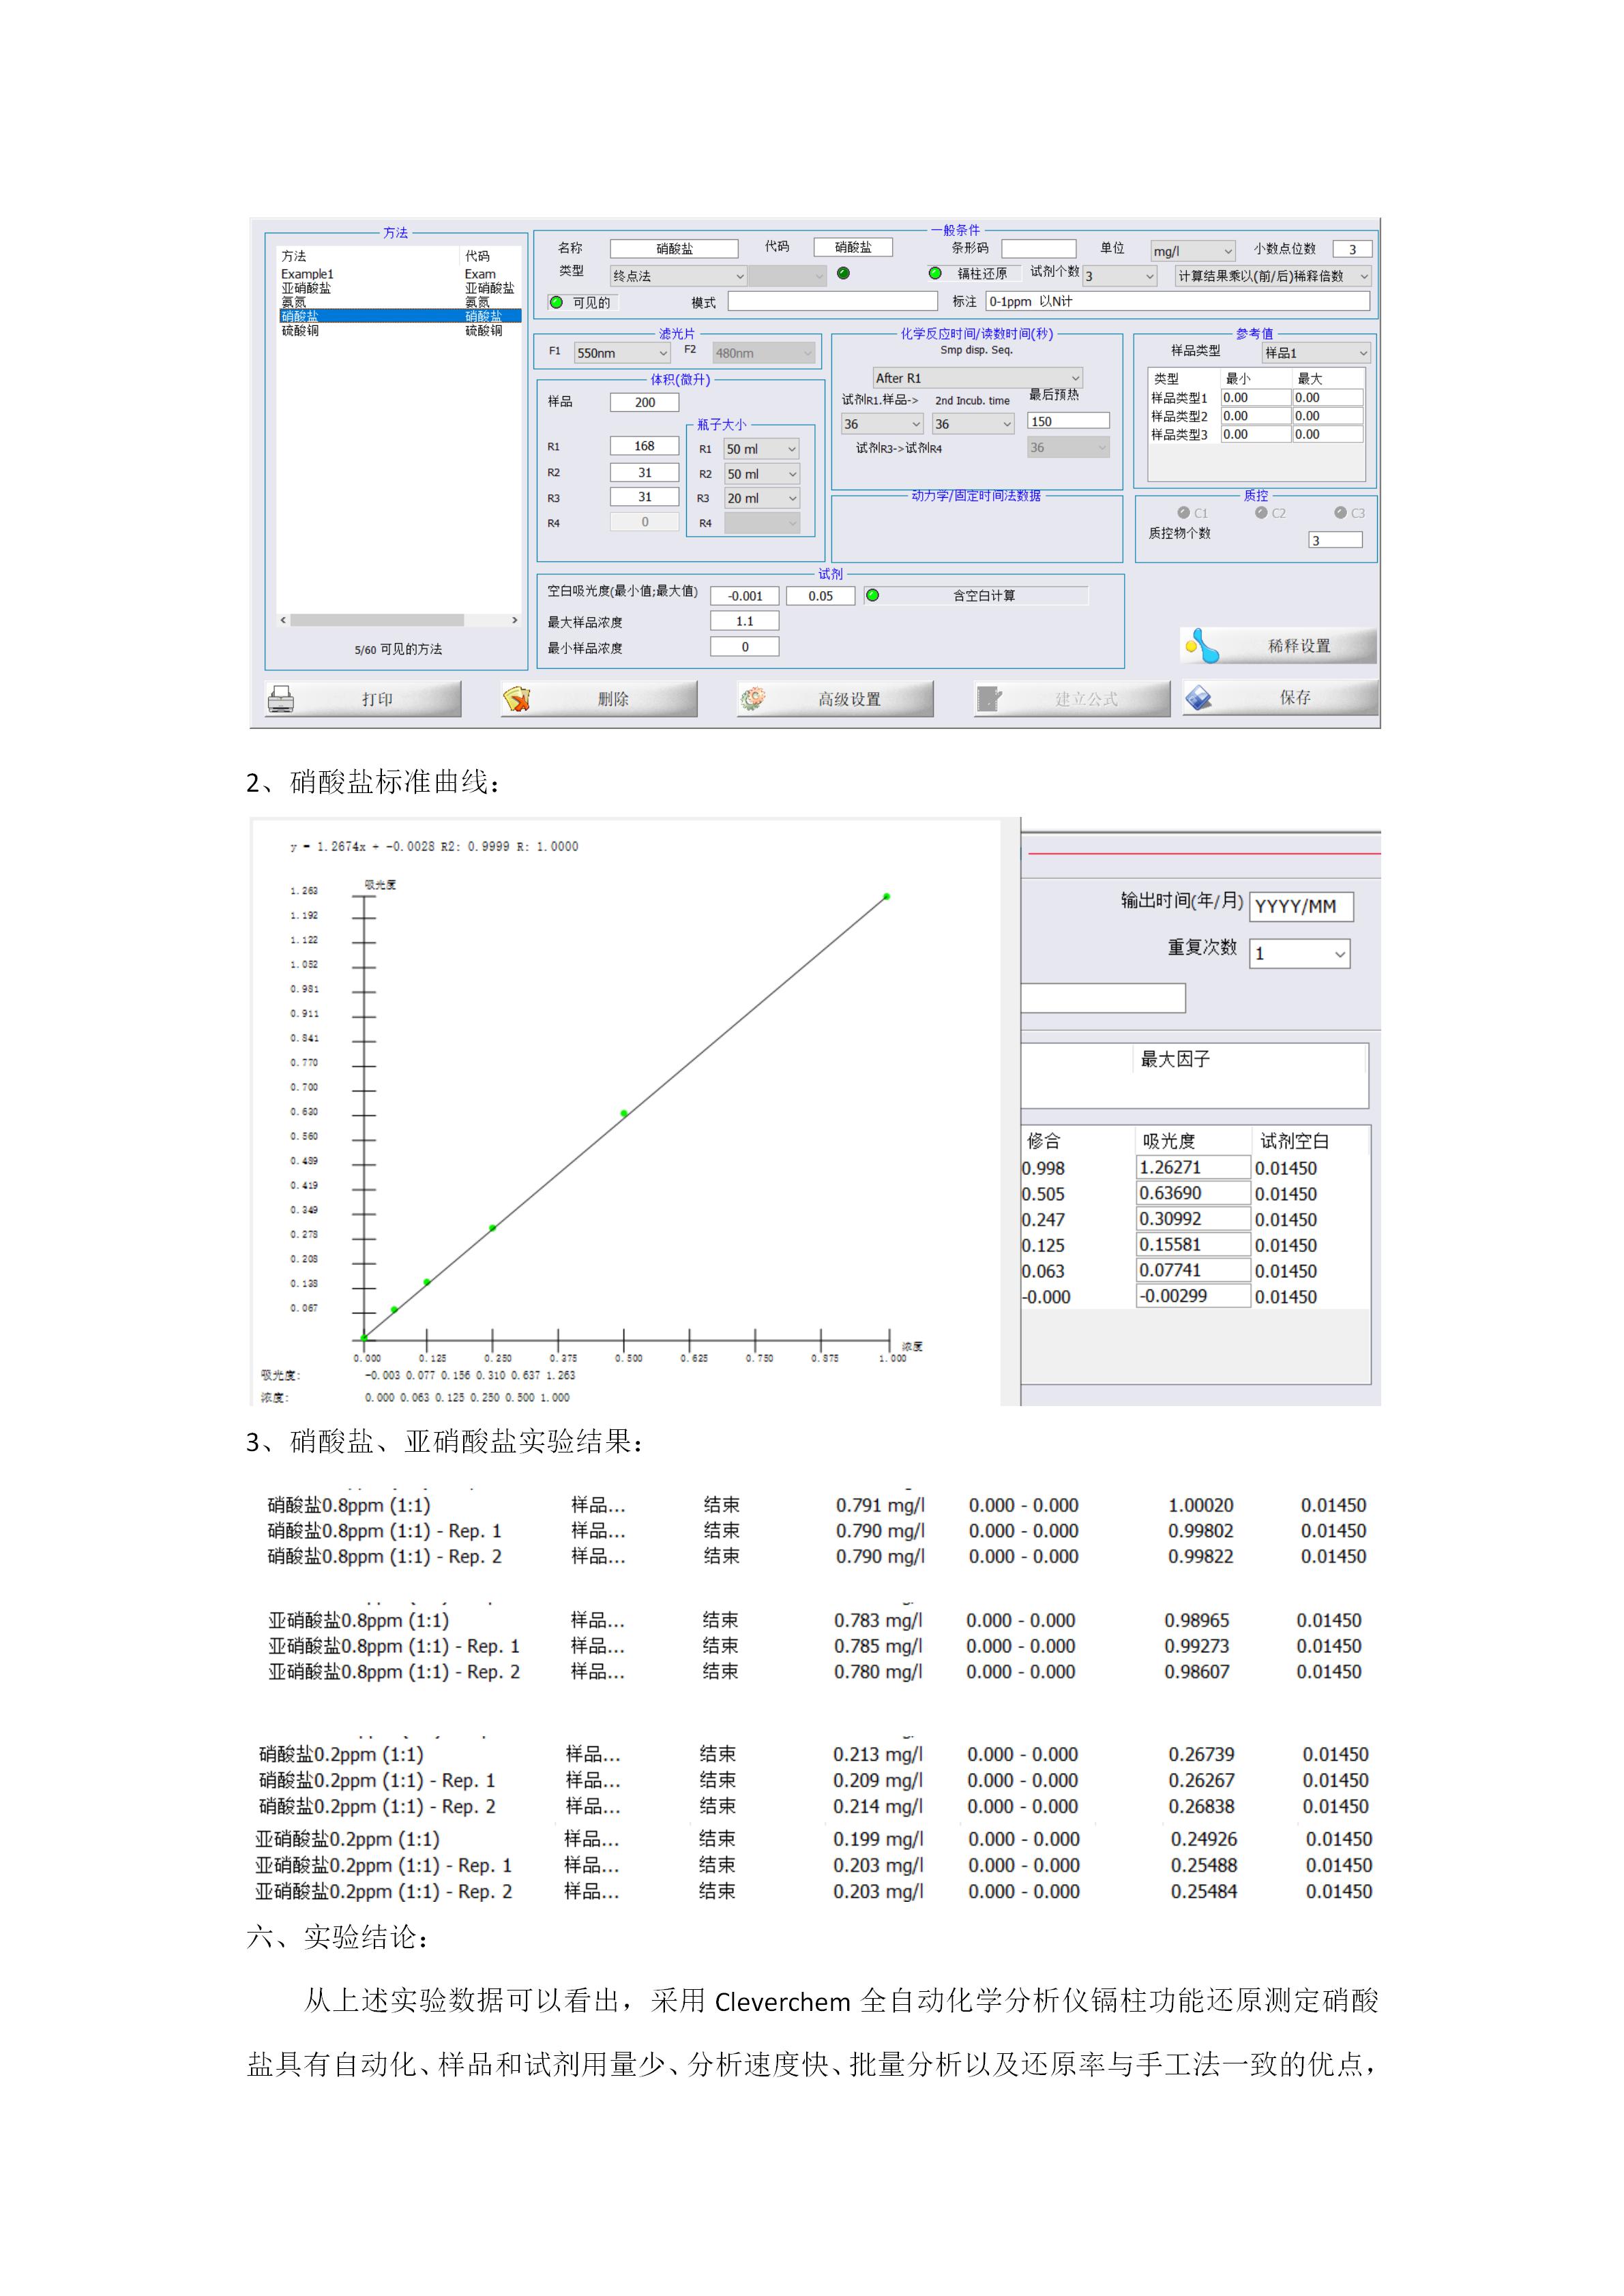Open the After R1 sequence dropdown
Screen dimensions: 1624x2296
tap(977, 378)
